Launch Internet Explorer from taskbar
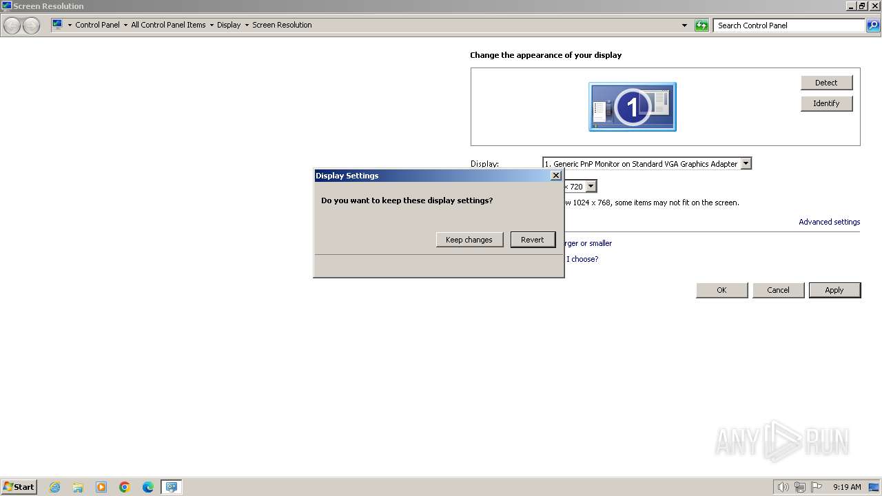882x496 pixels. pos(55,487)
